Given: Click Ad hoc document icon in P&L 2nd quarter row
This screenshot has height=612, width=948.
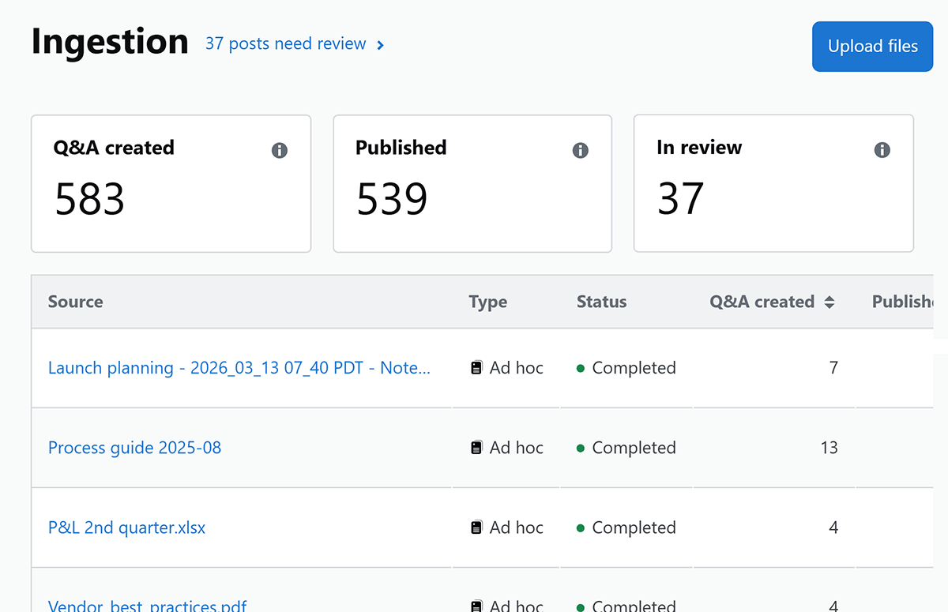Looking at the screenshot, I should pyautogui.click(x=476, y=528).
